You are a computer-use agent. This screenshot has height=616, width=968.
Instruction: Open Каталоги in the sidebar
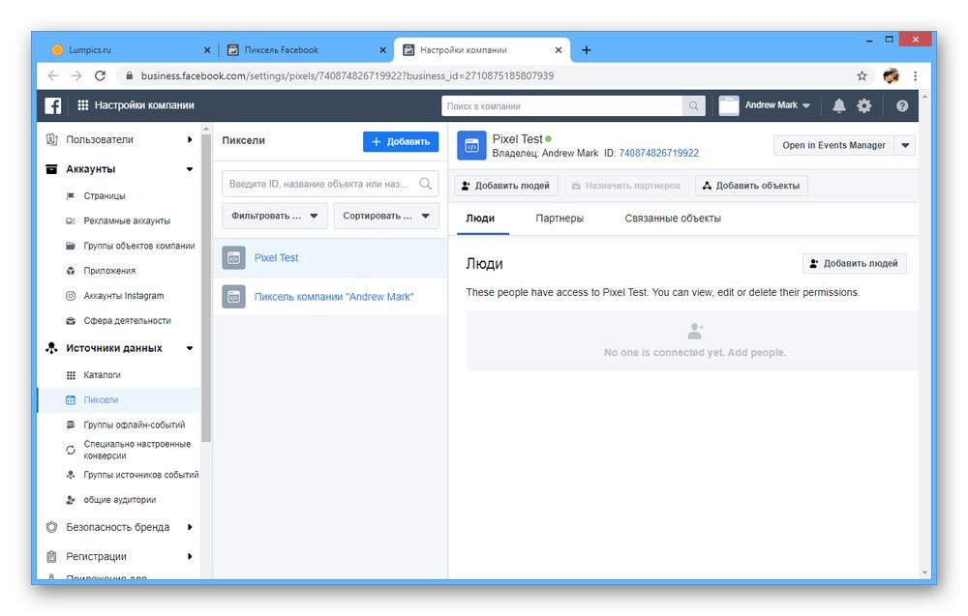click(x=102, y=375)
